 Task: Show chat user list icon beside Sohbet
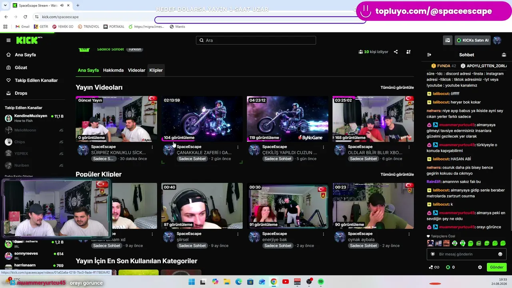tap(504, 55)
